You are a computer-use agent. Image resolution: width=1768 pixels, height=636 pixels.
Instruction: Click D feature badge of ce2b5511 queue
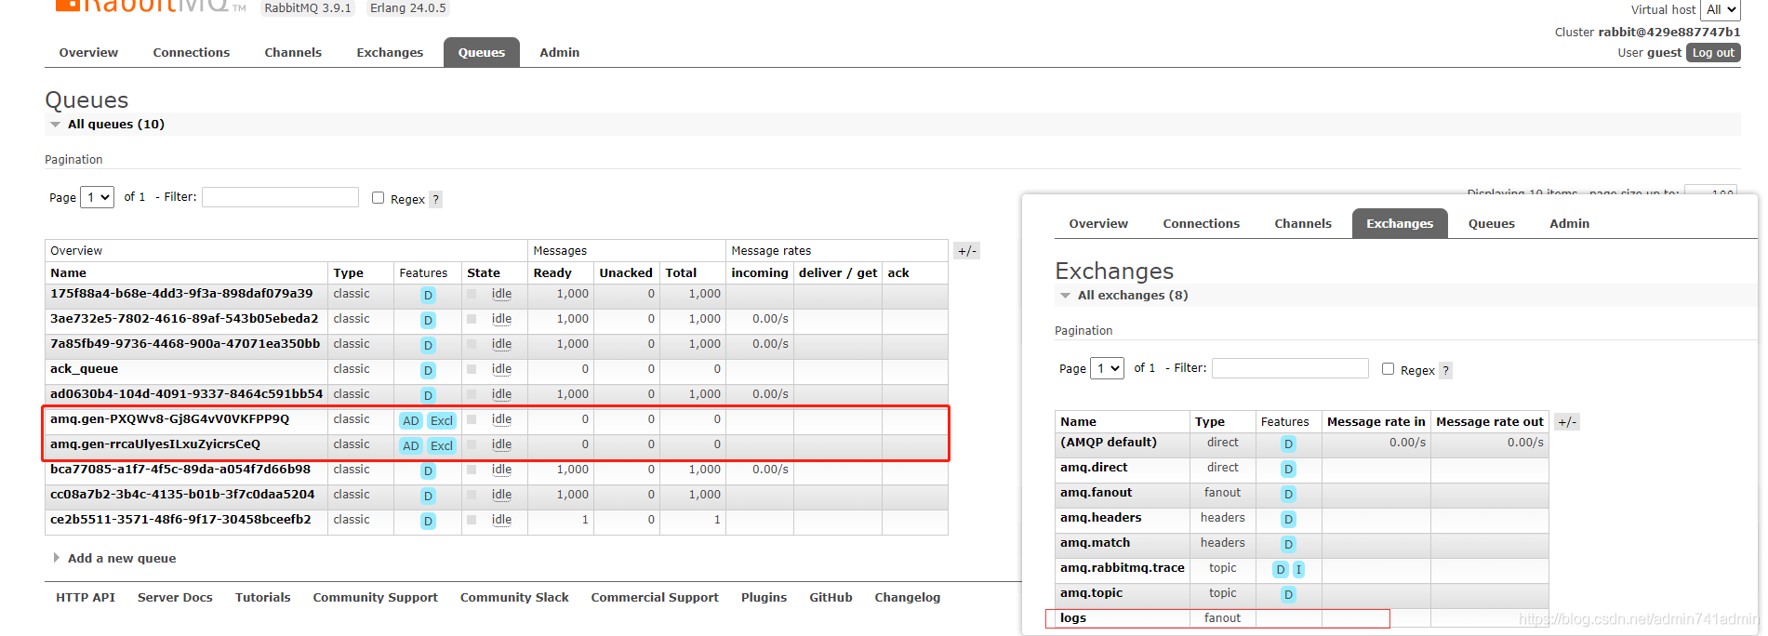click(x=428, y=521)
